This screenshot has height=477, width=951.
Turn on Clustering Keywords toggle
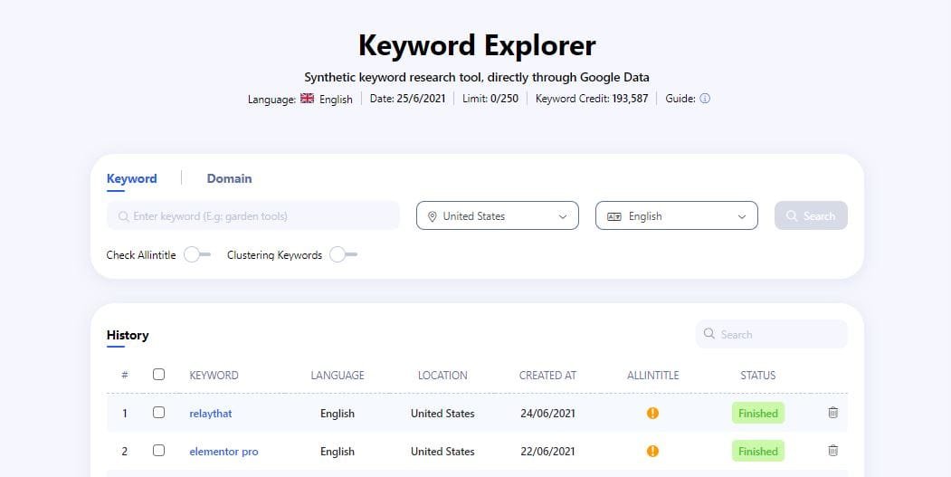(x=343, y=255)
